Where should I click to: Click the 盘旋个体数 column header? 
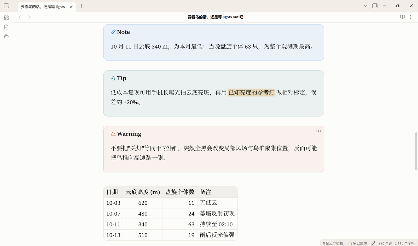pyautogui.click(x=180, y=192)
